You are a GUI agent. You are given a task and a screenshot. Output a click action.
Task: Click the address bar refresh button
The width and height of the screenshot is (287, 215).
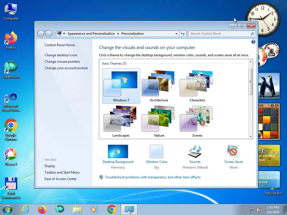(x=183, y=34)
